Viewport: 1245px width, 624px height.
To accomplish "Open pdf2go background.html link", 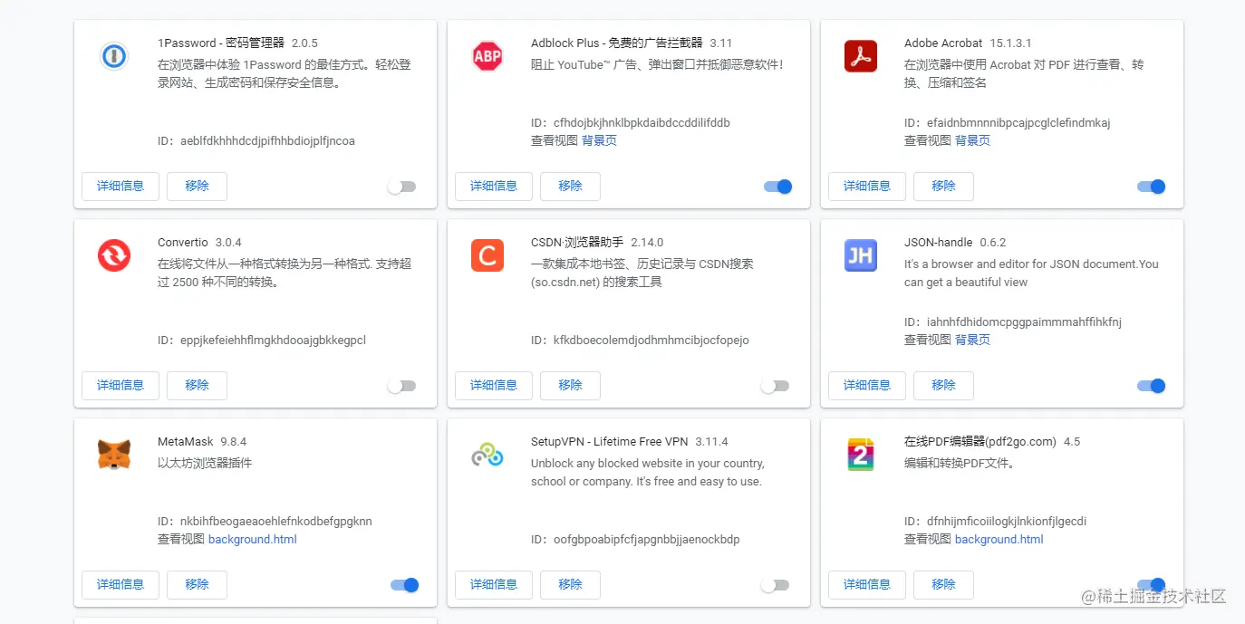I will point(999,539).
